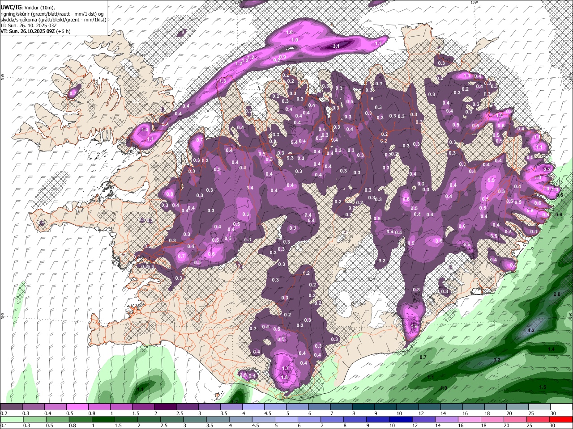Select the 2.2 snowfall value on the east coast

(x=547, y=169)
